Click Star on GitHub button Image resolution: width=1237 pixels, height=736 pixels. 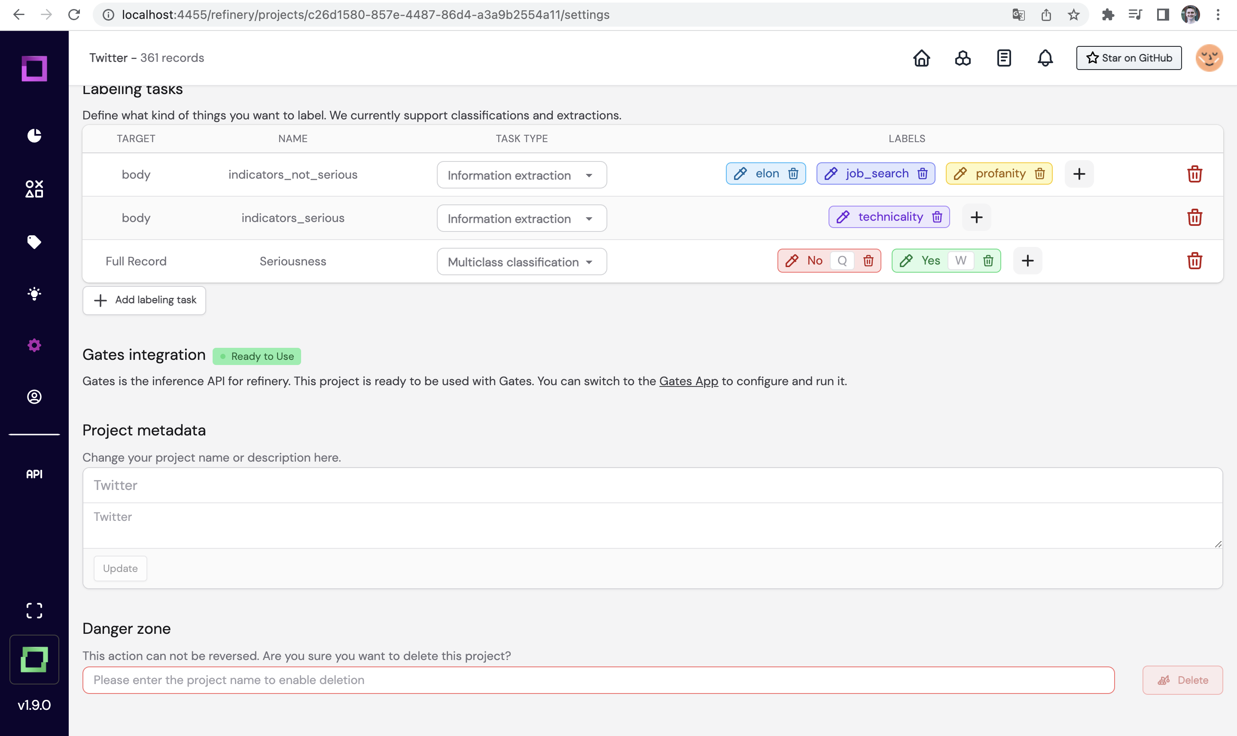click(x=1129, y=58)
